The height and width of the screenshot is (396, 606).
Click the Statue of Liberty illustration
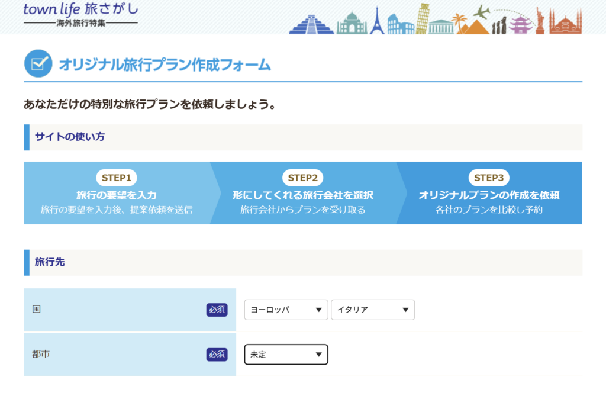pyautogui.click(x=540, y=21)
